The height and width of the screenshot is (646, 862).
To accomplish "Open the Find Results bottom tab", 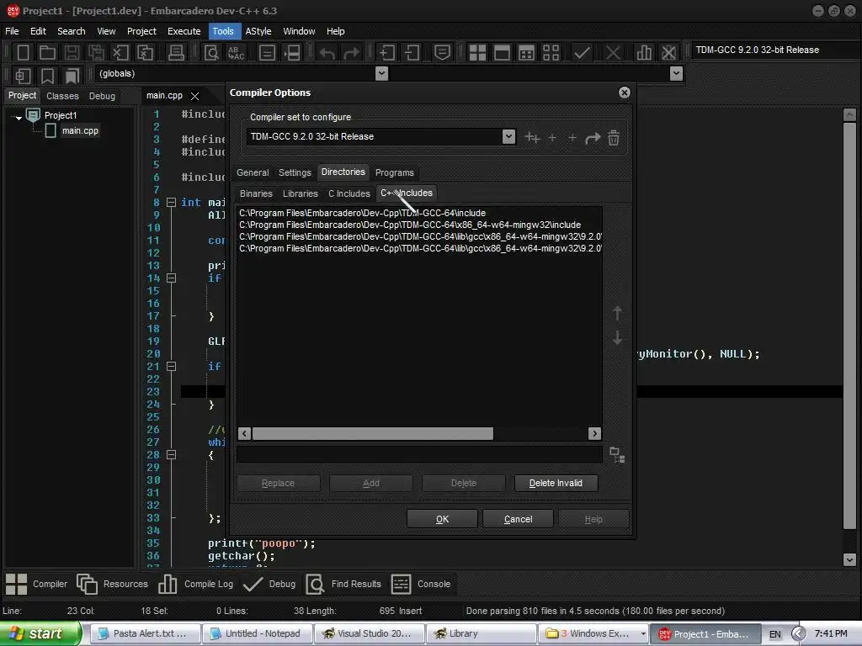I will [x=343, y=584].
